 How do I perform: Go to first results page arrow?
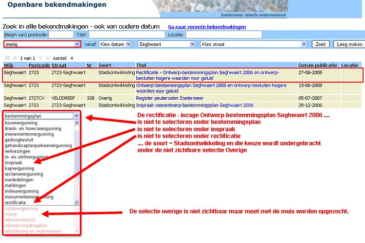click(6, 58)
